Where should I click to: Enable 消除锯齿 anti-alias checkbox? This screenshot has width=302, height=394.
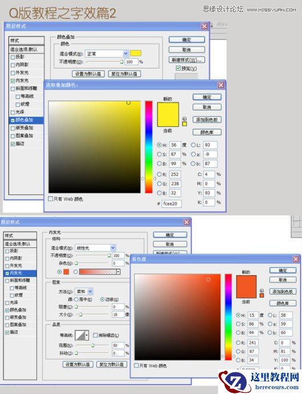(95, 335)
